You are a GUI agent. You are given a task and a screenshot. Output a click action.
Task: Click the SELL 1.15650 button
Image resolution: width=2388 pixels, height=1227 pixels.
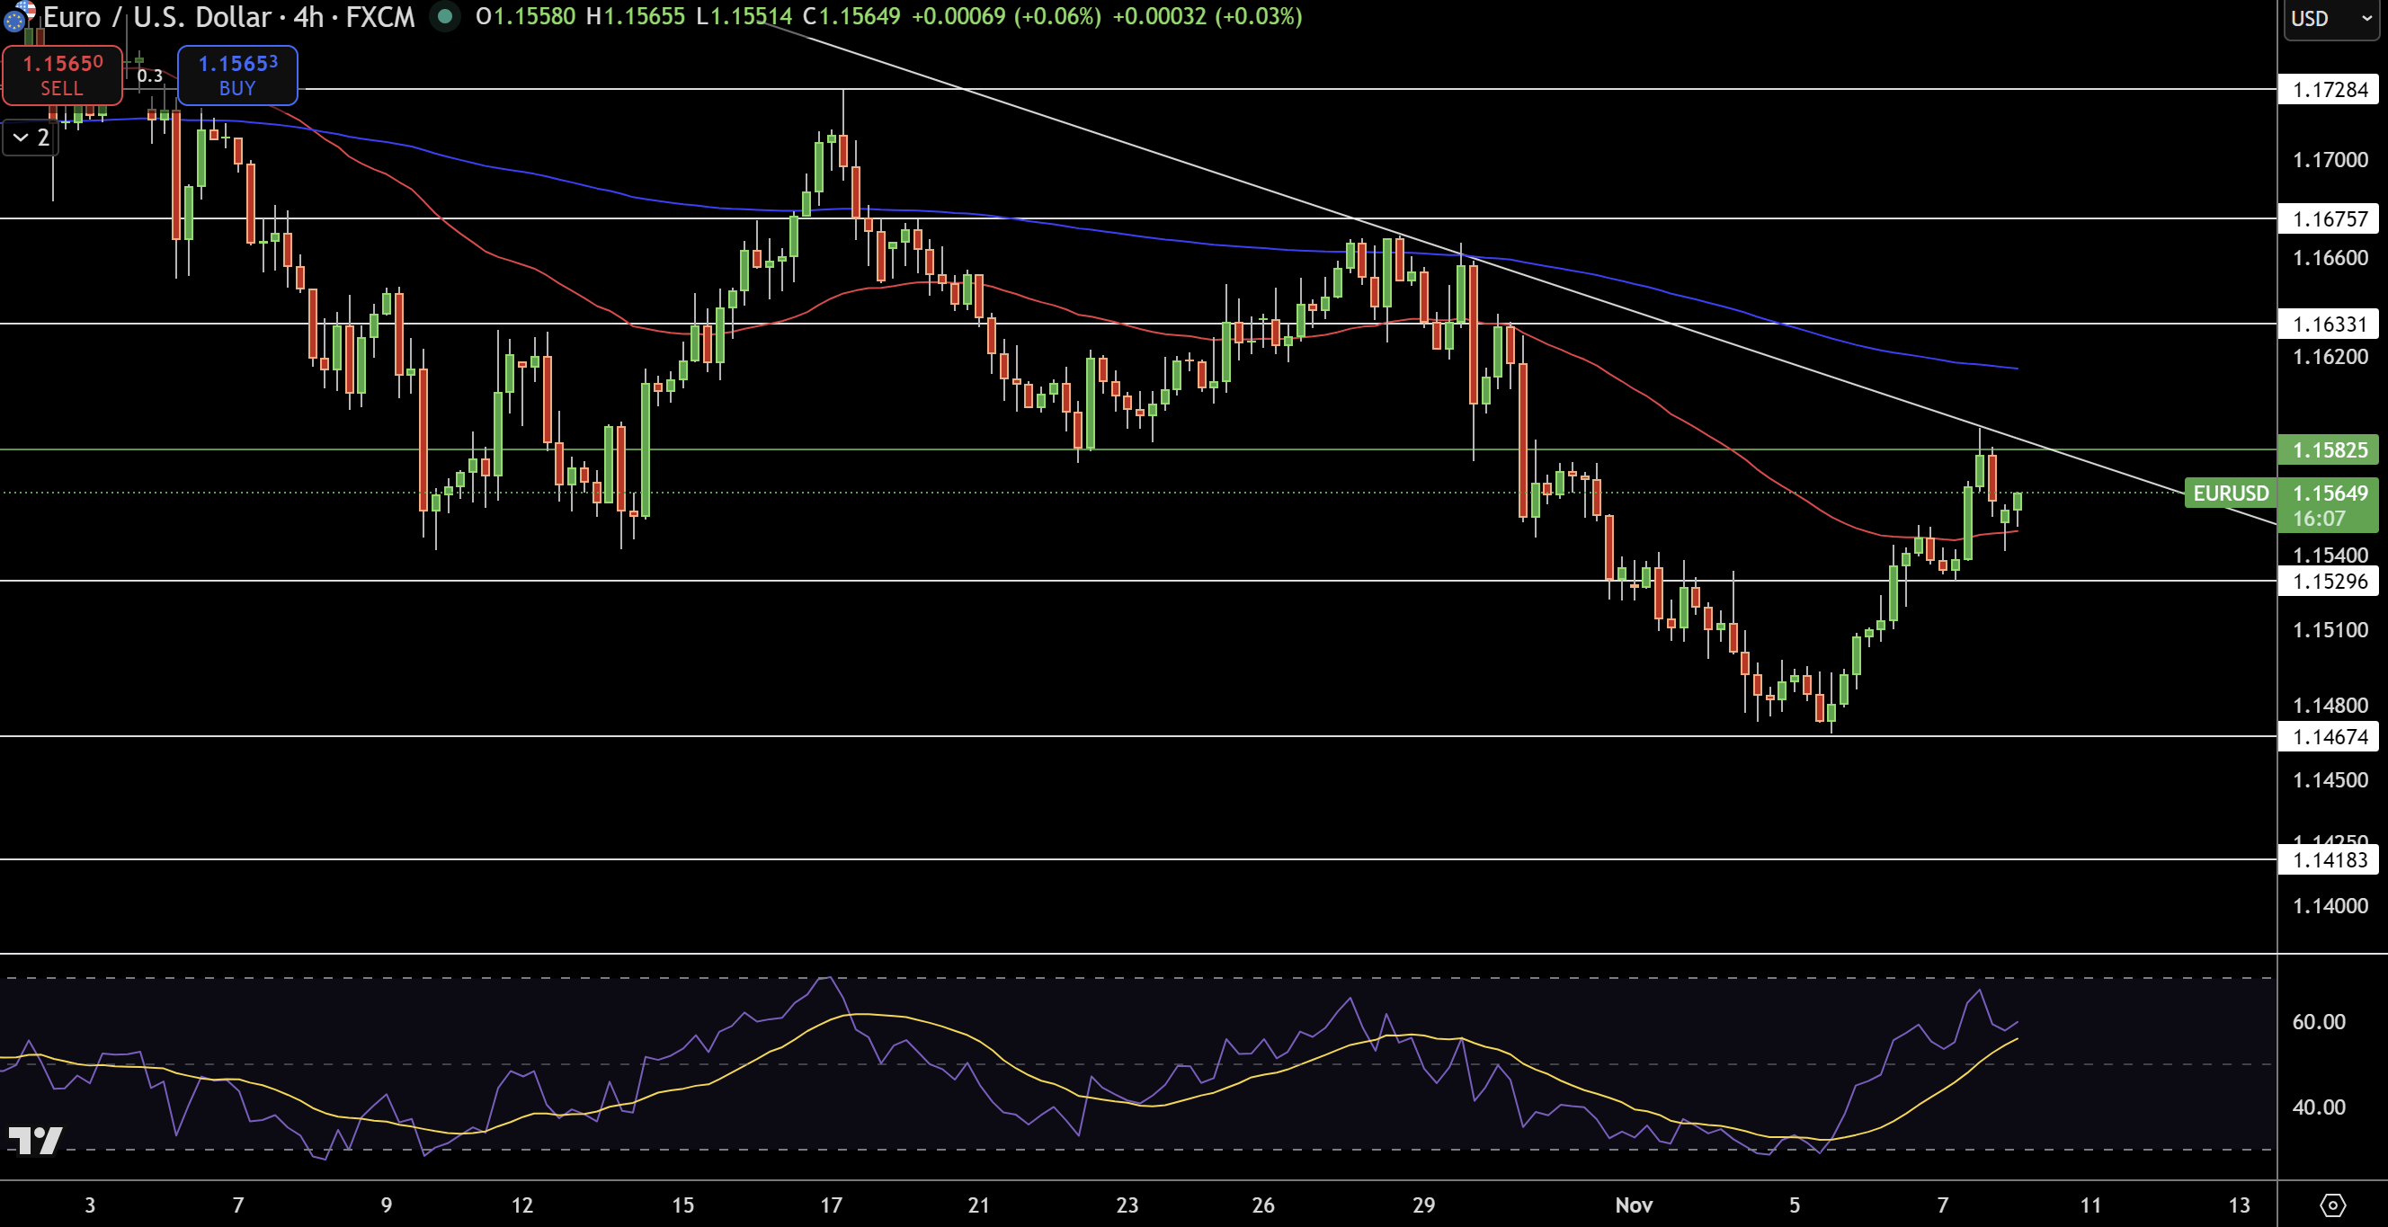pos(62,76)
